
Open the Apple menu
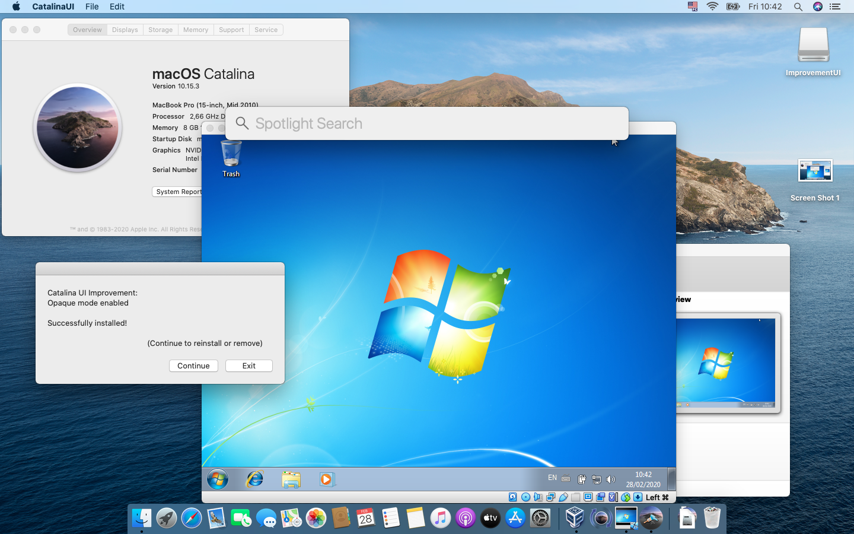(x=16, y=7)
